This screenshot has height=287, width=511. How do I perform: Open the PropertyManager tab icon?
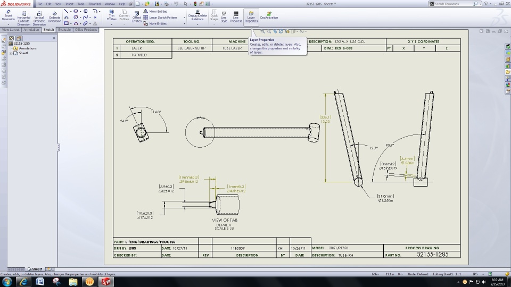[x=19, y=38]
